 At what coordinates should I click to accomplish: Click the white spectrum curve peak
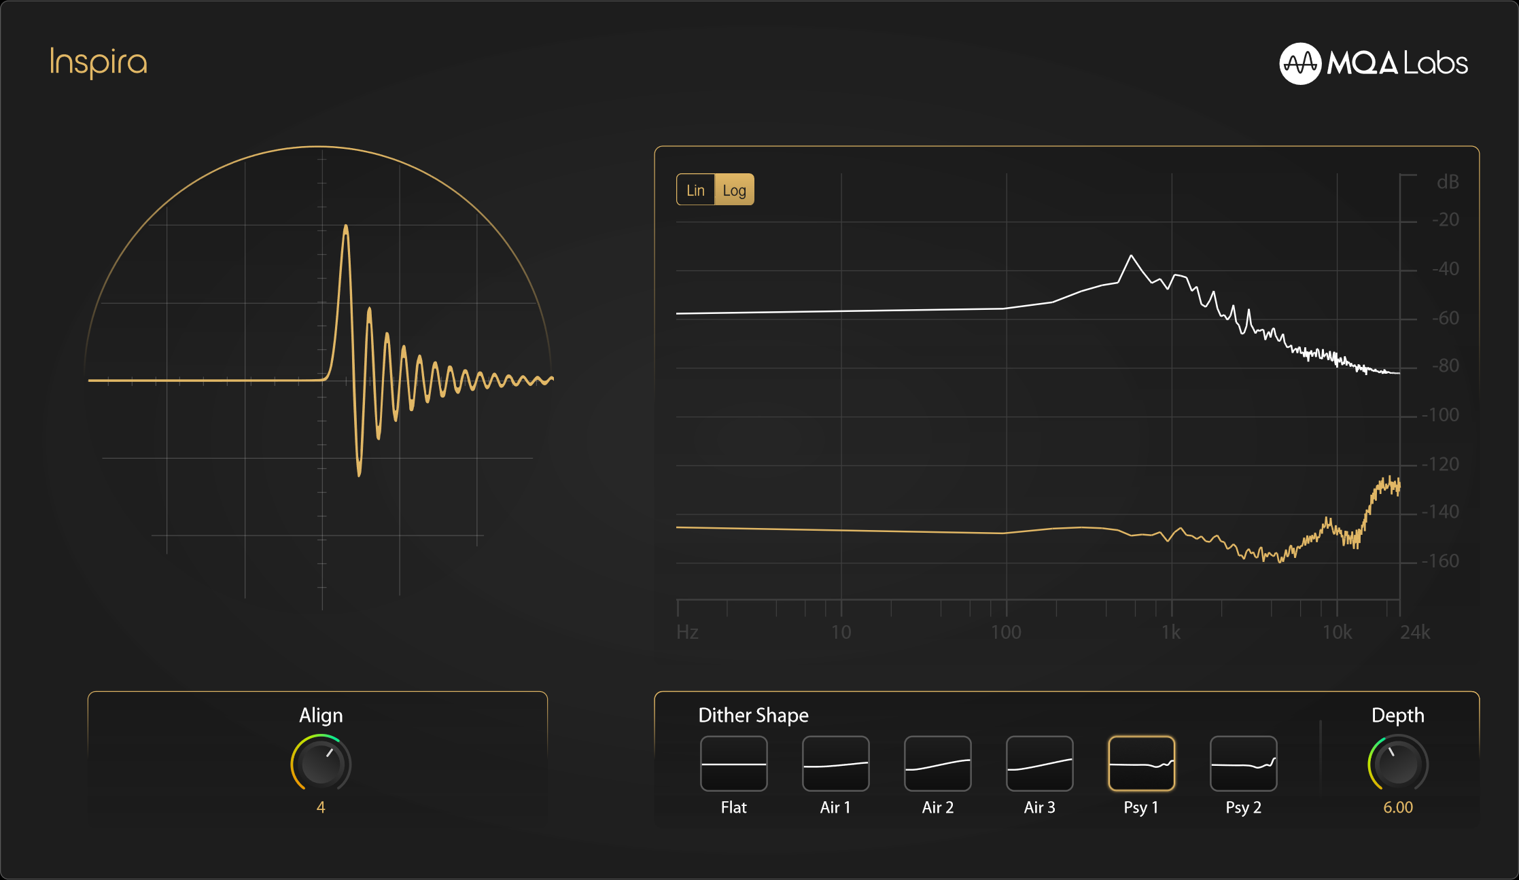(x=1131, y=257)
